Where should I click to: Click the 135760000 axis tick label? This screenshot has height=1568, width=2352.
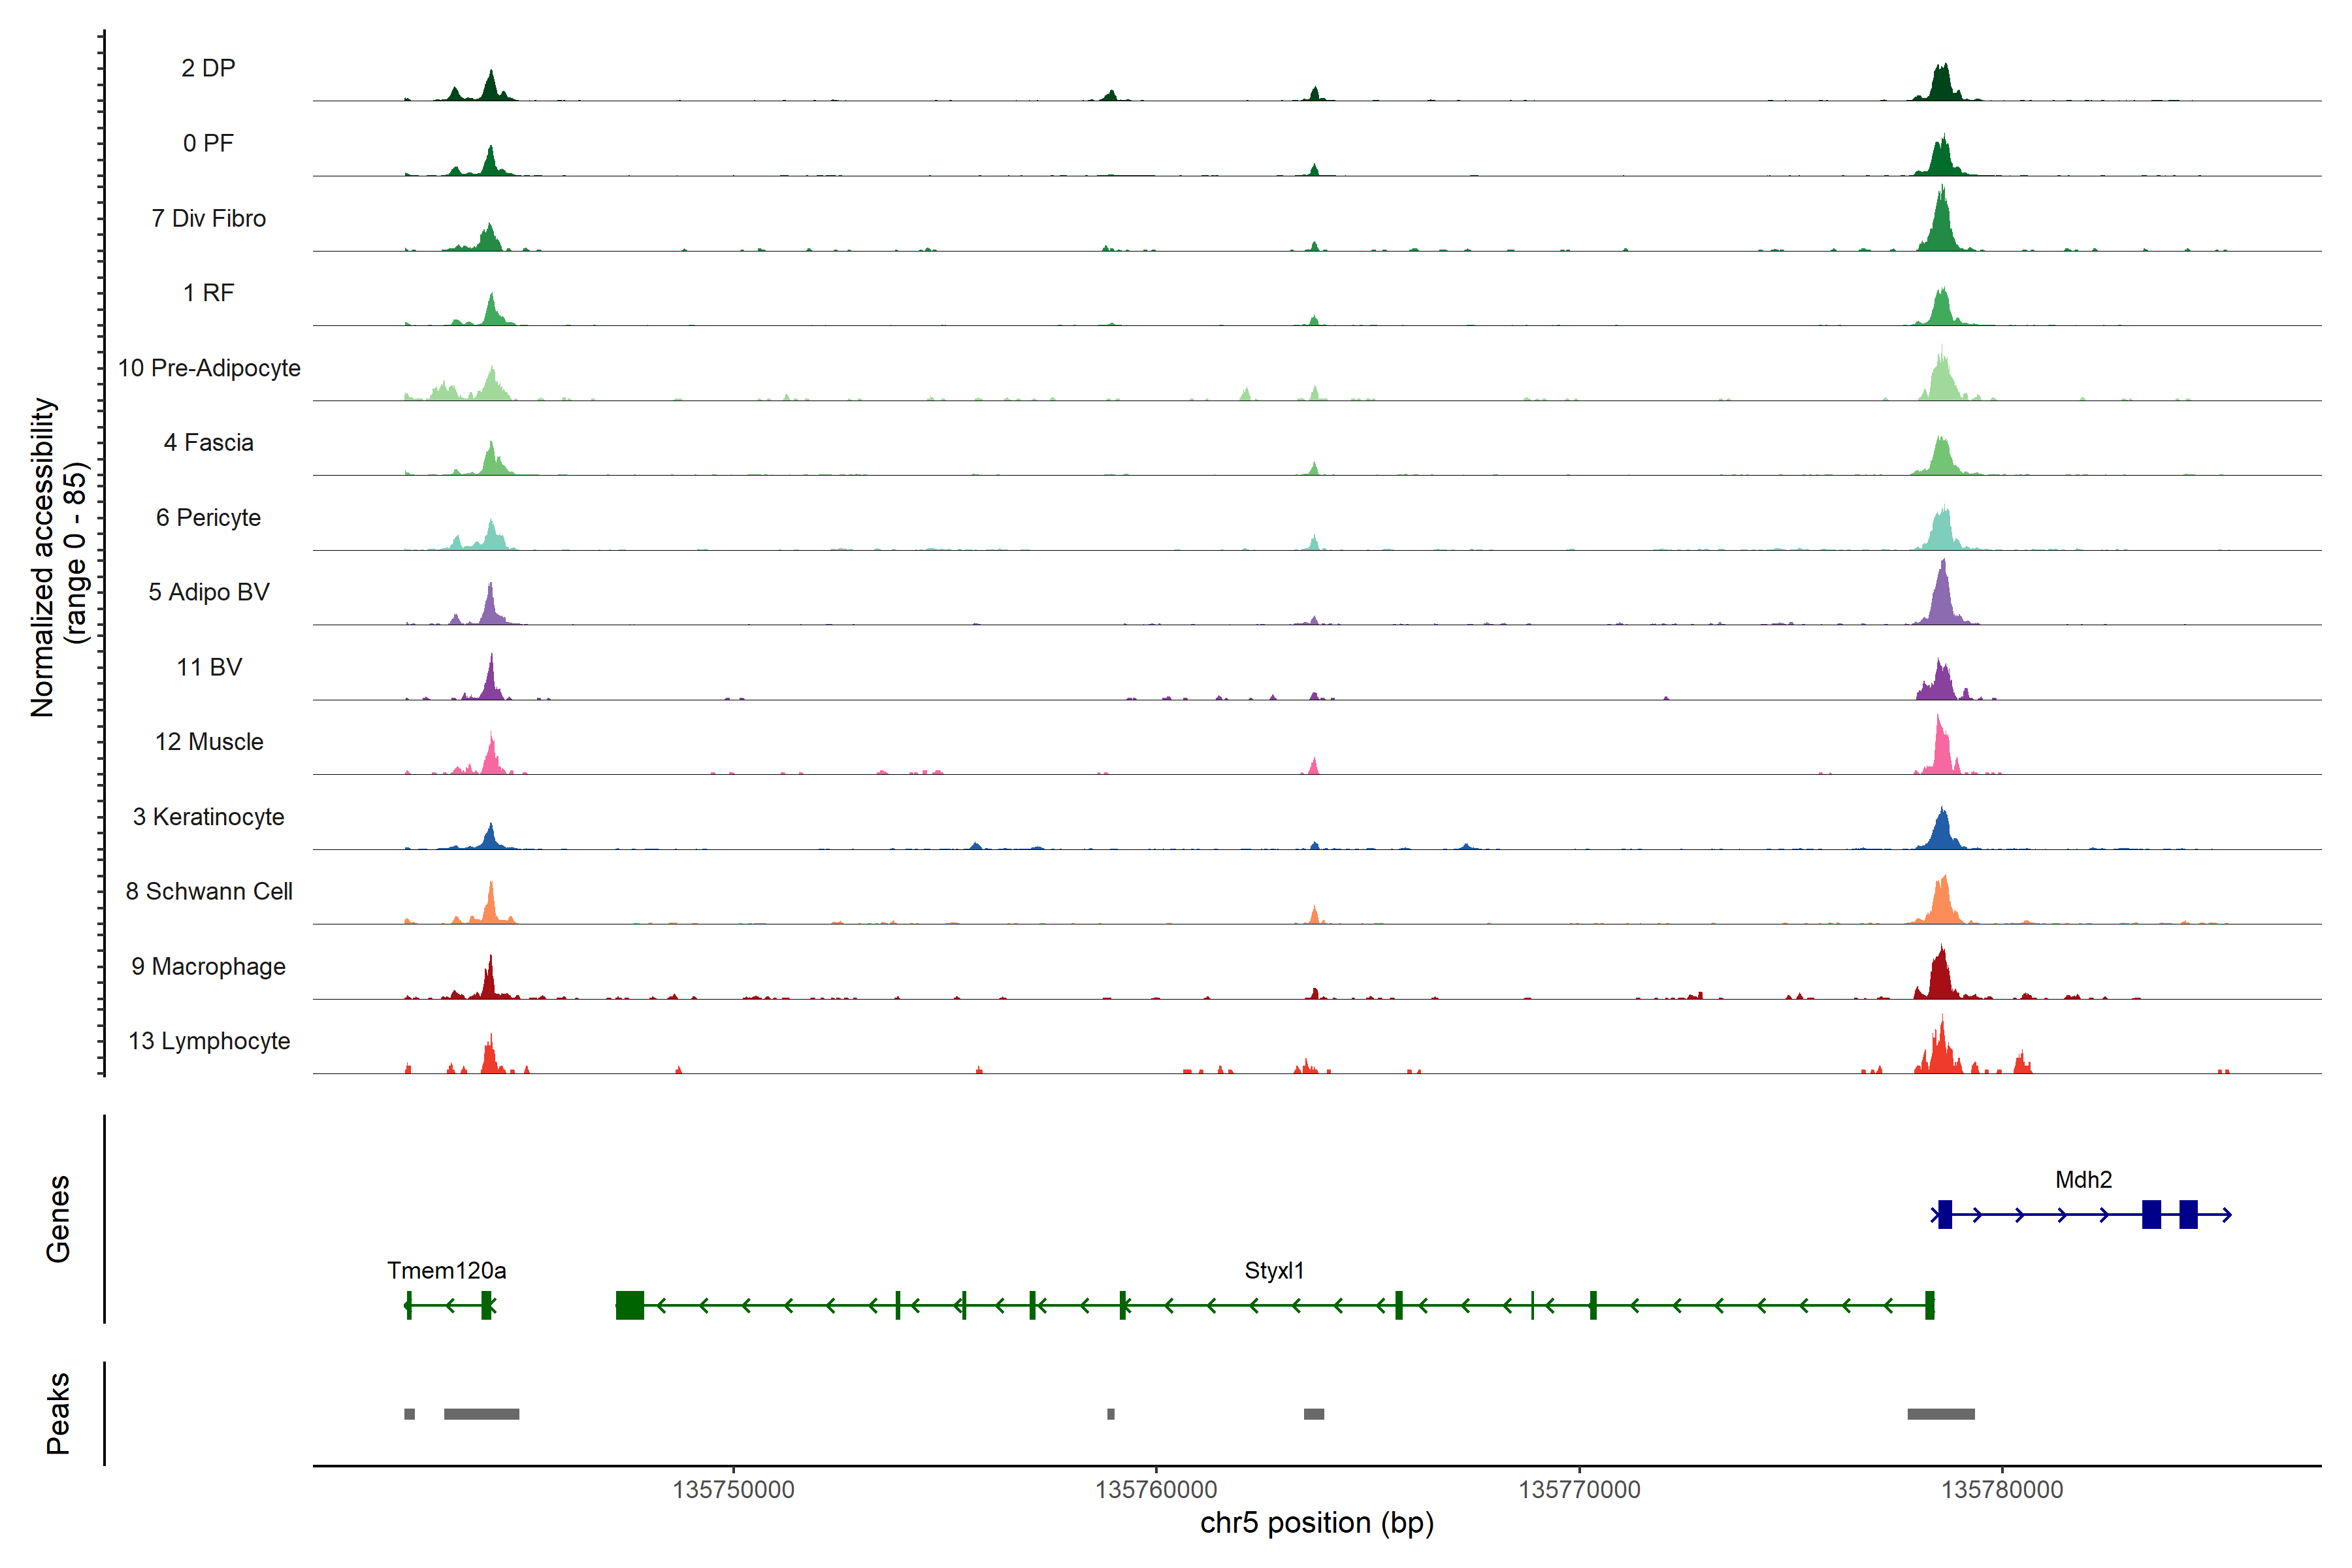point(1156,1489)
